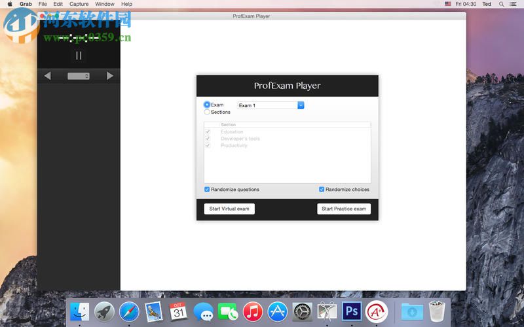Go to next question arrow
The height and width of the screenshot is (327, 524).
(x=109, y=76)
